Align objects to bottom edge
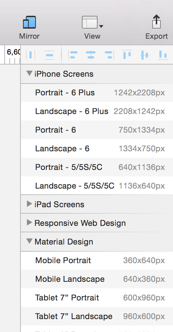This screenshot has width=173, height=332. pyautogui.click(x=163, y=55)
